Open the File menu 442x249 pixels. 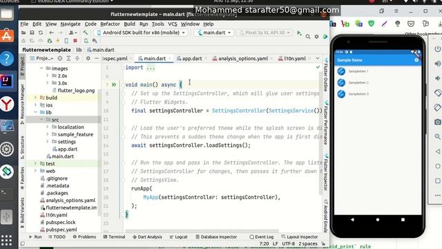[24, 24]
